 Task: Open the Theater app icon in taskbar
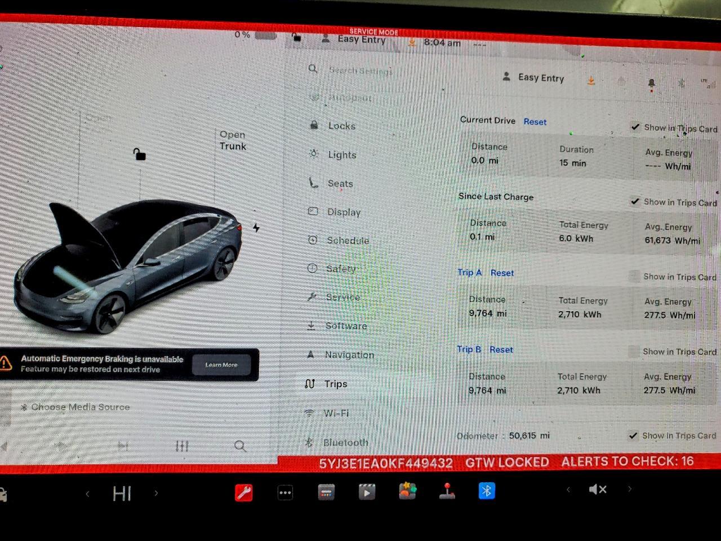367,491
